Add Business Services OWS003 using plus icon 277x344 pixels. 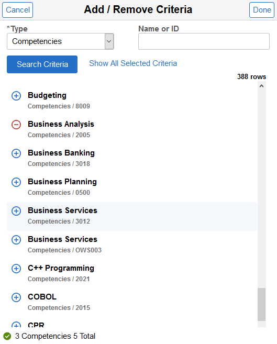pyautogui.click(x=16, y=240)
